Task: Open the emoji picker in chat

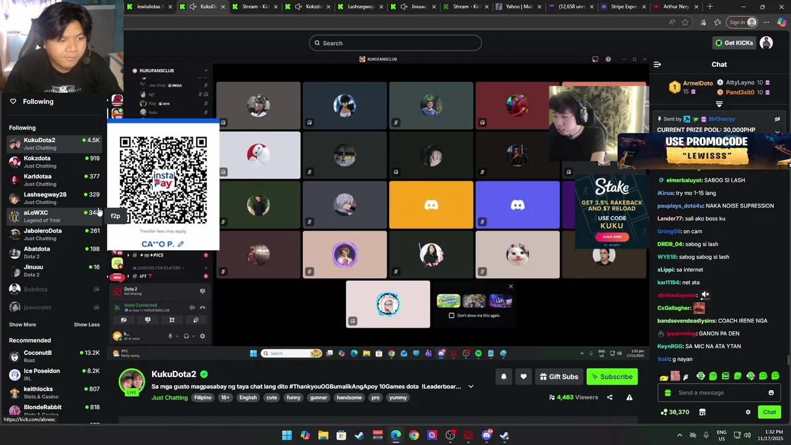Action: (771, 392)
